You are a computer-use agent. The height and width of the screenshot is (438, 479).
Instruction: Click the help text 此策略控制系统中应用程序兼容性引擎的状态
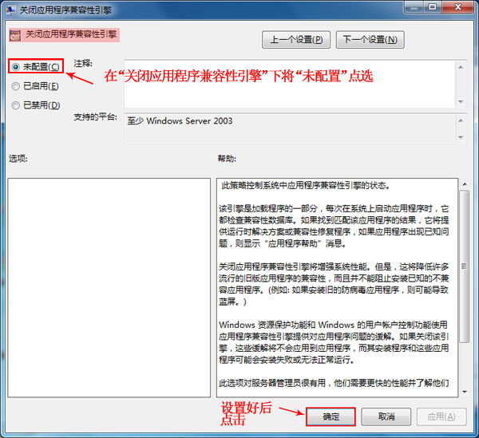click(306, 185)
